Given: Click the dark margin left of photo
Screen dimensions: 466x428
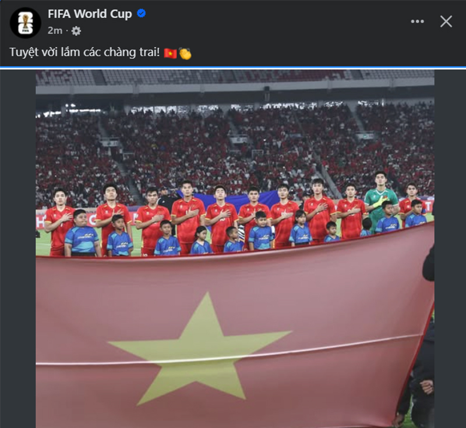Looking at the screenshot, I should [x=18, y=248].
